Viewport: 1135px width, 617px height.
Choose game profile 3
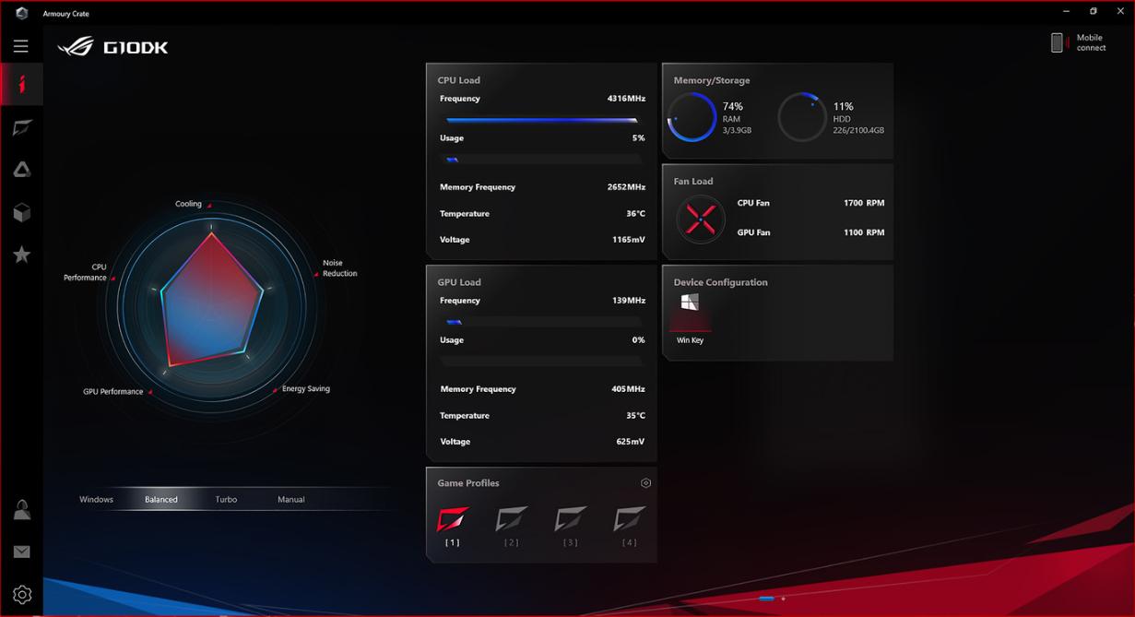pos(570,520)
